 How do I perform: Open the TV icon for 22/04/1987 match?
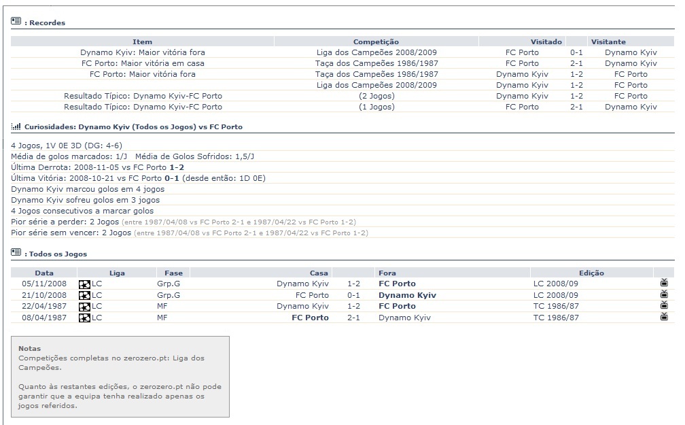point(664,305)
